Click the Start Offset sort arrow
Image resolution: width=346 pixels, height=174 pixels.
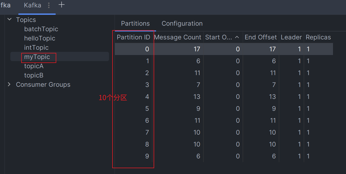pyautogui.click(x=237, y=38)
